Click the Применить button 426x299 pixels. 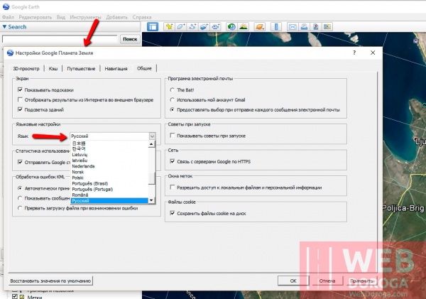361,281
